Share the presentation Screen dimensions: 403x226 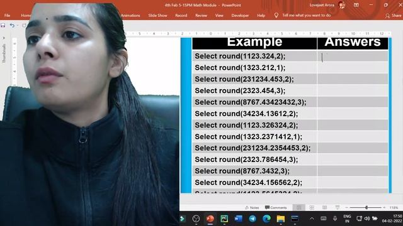(393, 16)
